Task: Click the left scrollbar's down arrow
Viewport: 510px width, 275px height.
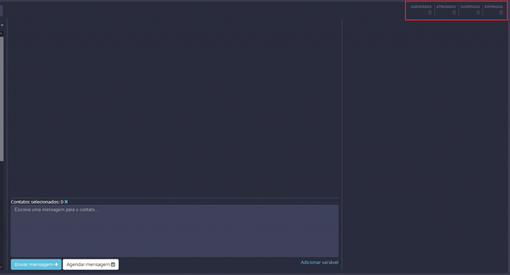Action: pos(1,267)
